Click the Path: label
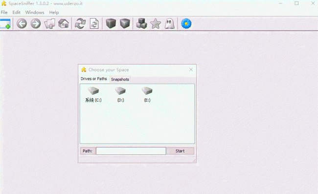The height and width of the screenshot is (194, 318). click(x=88, y=151)
